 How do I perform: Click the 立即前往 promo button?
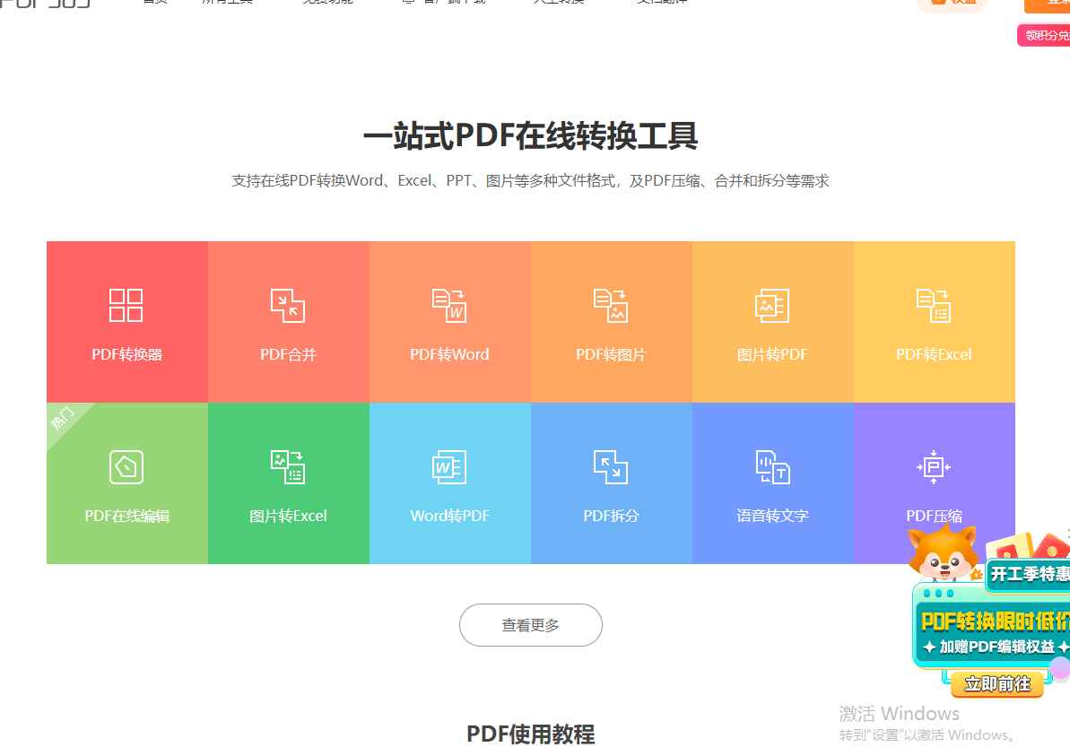point(997,683)
